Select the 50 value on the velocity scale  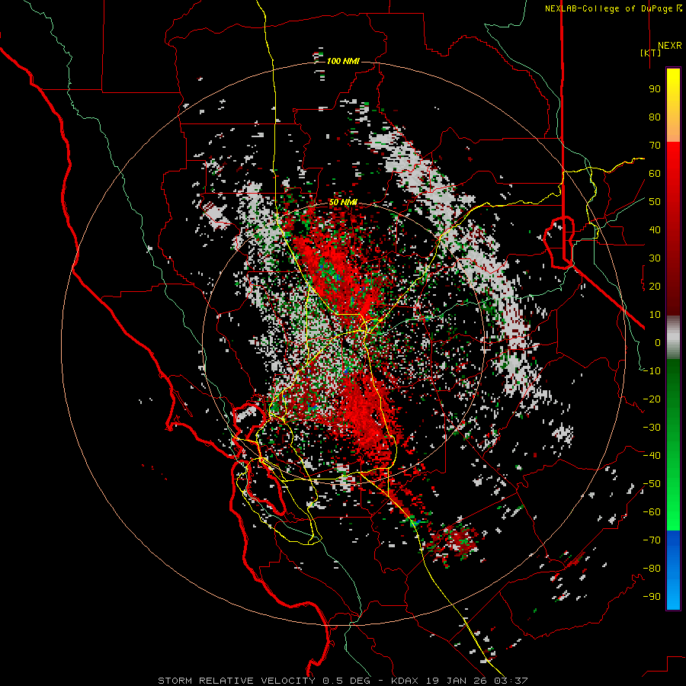655,202
